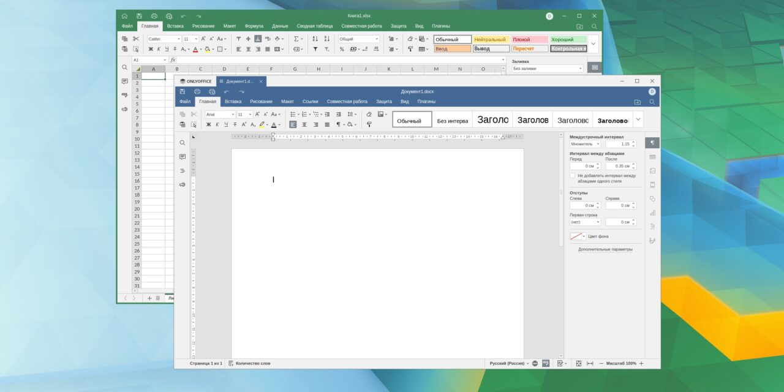Clear formatting with the eraser icon
The height and width of the screenshot is (392, 784).
(x=368, y=115)
